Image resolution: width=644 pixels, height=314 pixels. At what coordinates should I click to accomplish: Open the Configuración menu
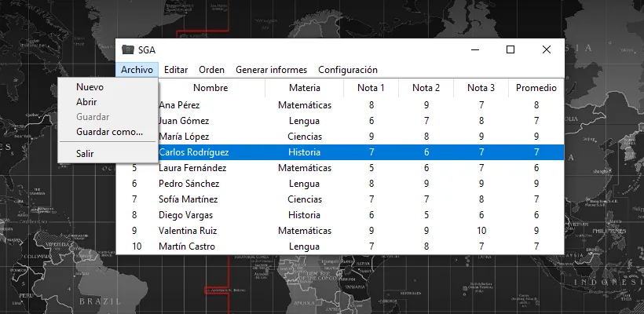(x=347, y=70)
